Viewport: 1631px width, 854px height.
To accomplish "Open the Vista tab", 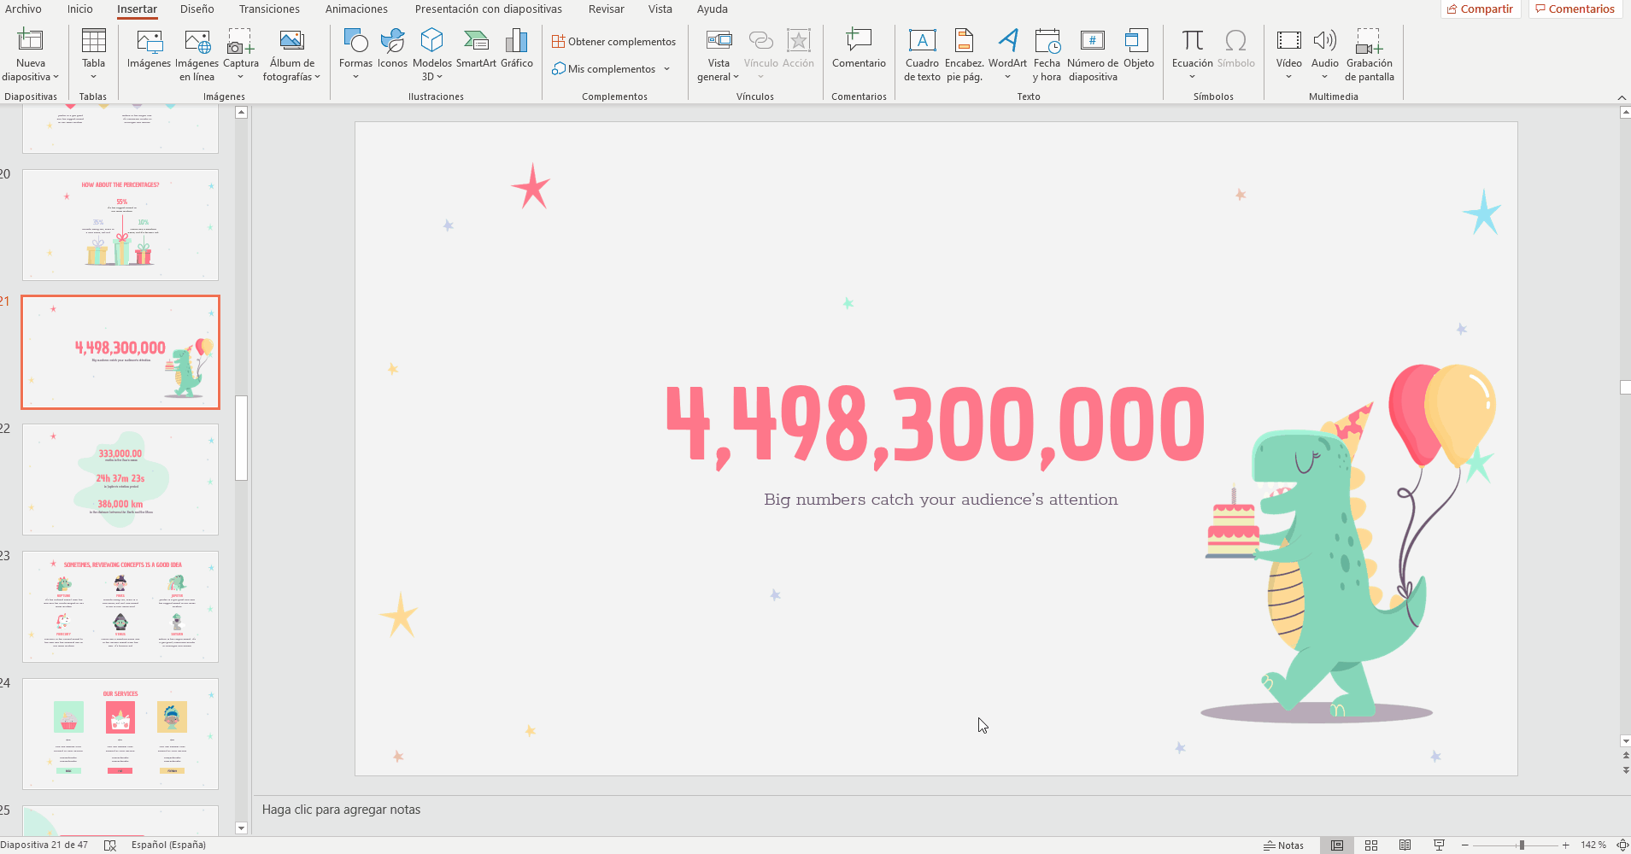I will point(660,9).
